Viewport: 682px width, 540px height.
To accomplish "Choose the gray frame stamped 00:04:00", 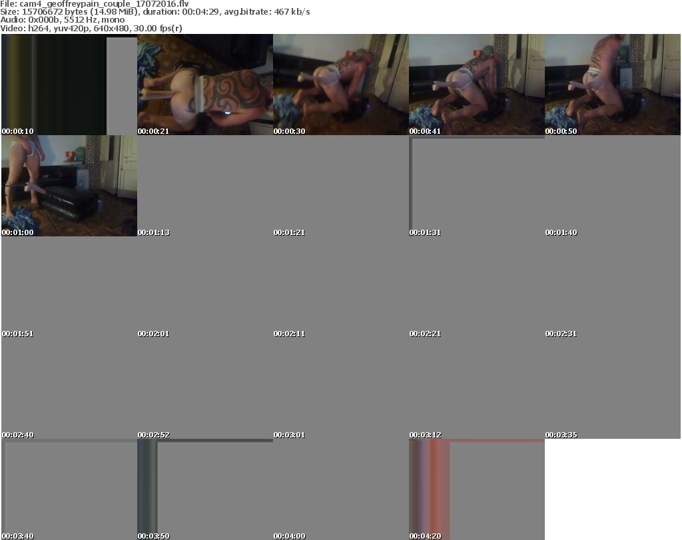I will pyautogui.click(x=340, y=489).
